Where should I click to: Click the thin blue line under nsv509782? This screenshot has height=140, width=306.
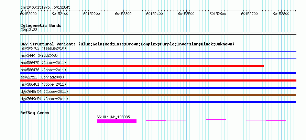tap(158, 51)
